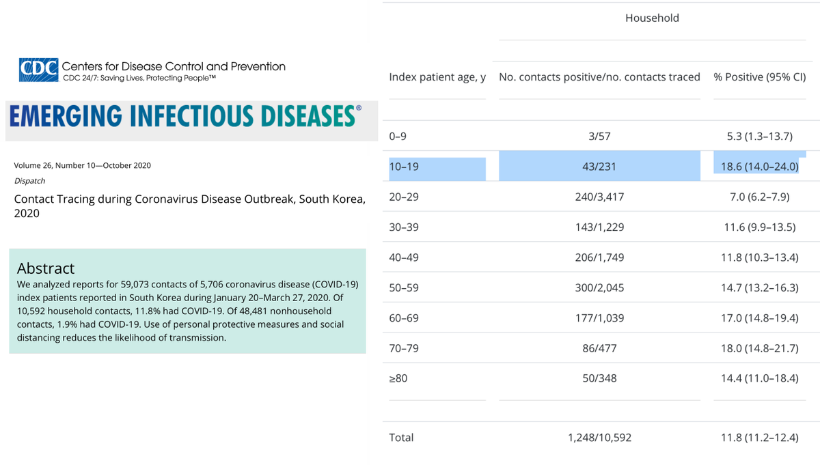Click 'No. contacts positive/no. contacts traced' header
Viewport: 820px width, 465px height.
(599, 77)
